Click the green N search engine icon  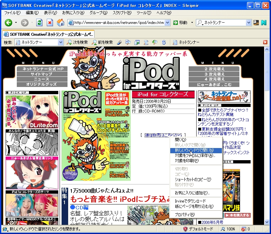(x=264, y=23)
